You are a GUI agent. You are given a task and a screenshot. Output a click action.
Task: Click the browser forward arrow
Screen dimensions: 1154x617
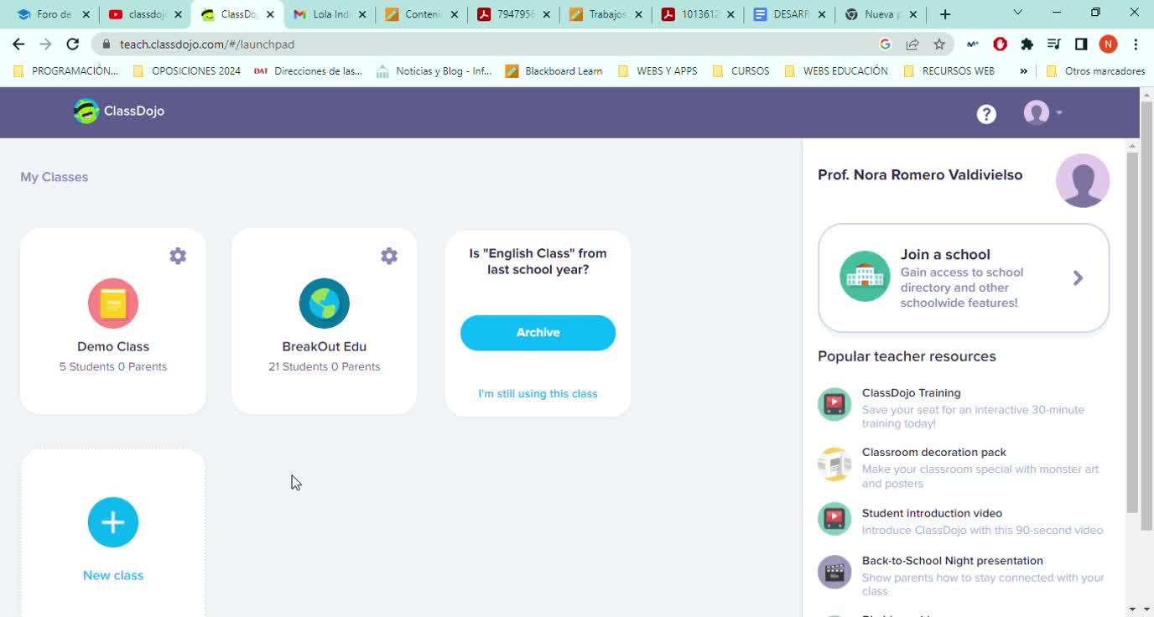coord(45,44)
